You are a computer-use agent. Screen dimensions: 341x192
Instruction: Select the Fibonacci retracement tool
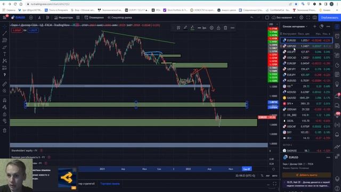click(5, 41)
